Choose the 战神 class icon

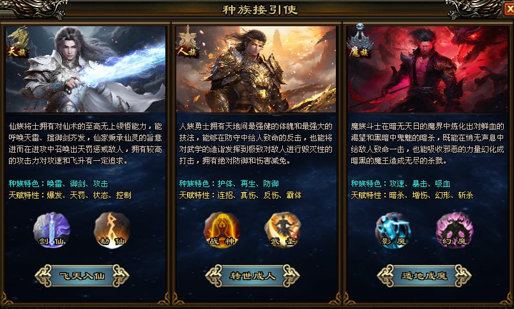[x=222, y=230]
